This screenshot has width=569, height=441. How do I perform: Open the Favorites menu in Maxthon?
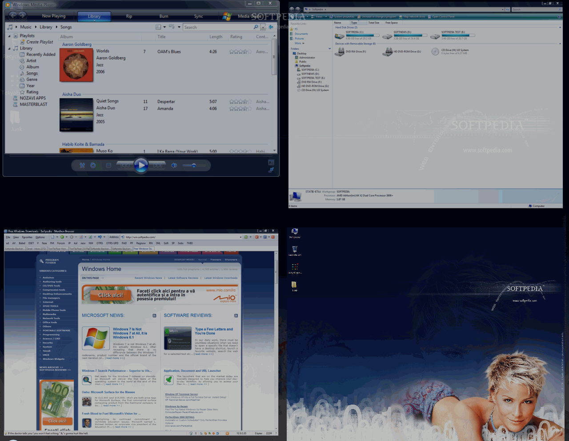pyautogui.click(x=27, y=237)
